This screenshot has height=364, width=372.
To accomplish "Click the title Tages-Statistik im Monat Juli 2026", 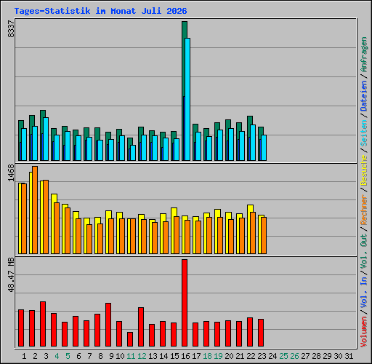I will click(x=100, y=11).
